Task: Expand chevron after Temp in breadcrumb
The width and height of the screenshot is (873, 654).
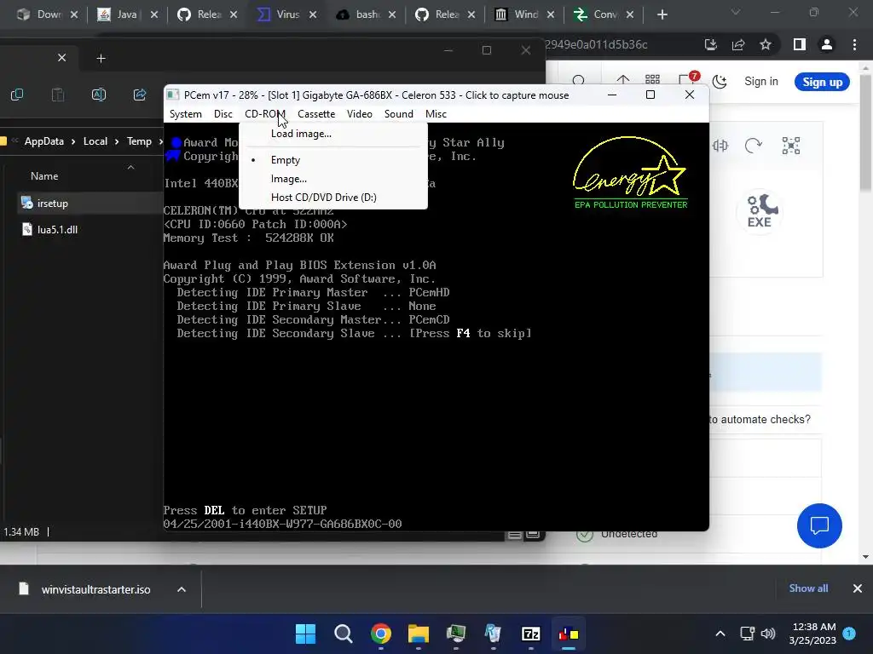Action: coord(160,142)
